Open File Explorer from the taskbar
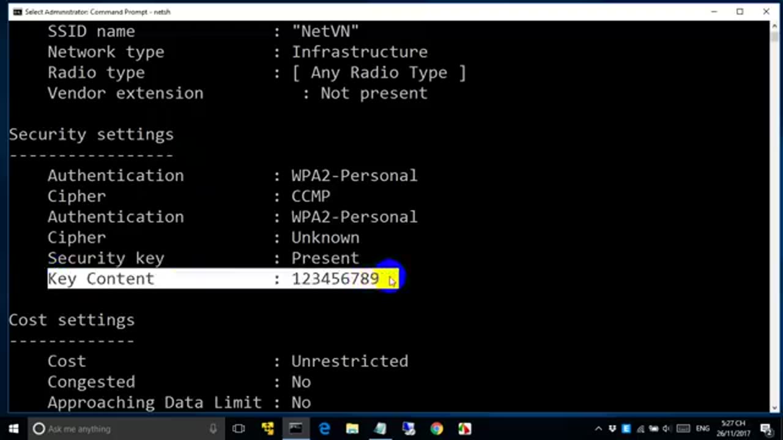Screen dimensions: 783x440 352,429
